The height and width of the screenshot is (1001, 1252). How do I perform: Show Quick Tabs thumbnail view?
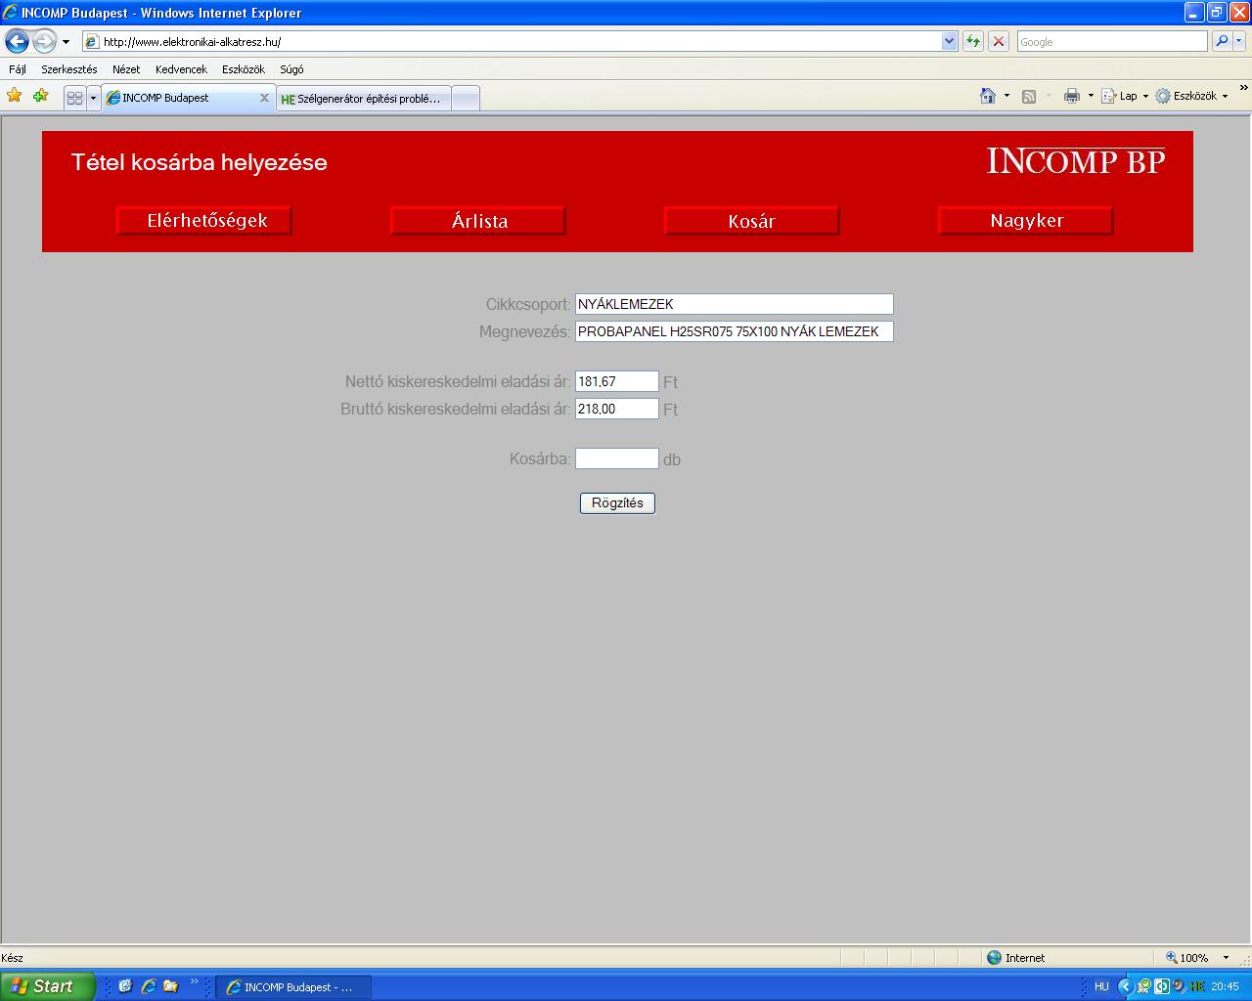tap(74, 98)
